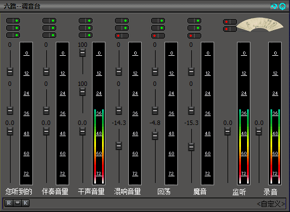Toggle the upper red switch beside the fan
This screenshot has width=290, height=212.
230,22
